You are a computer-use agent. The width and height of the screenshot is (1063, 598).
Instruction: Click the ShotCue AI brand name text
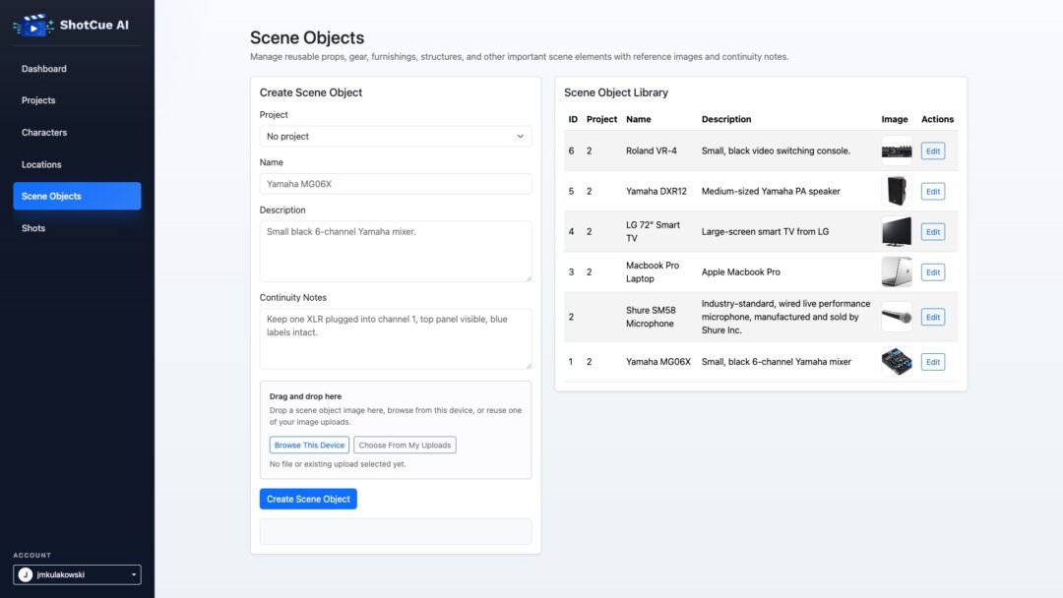[94, 25]
